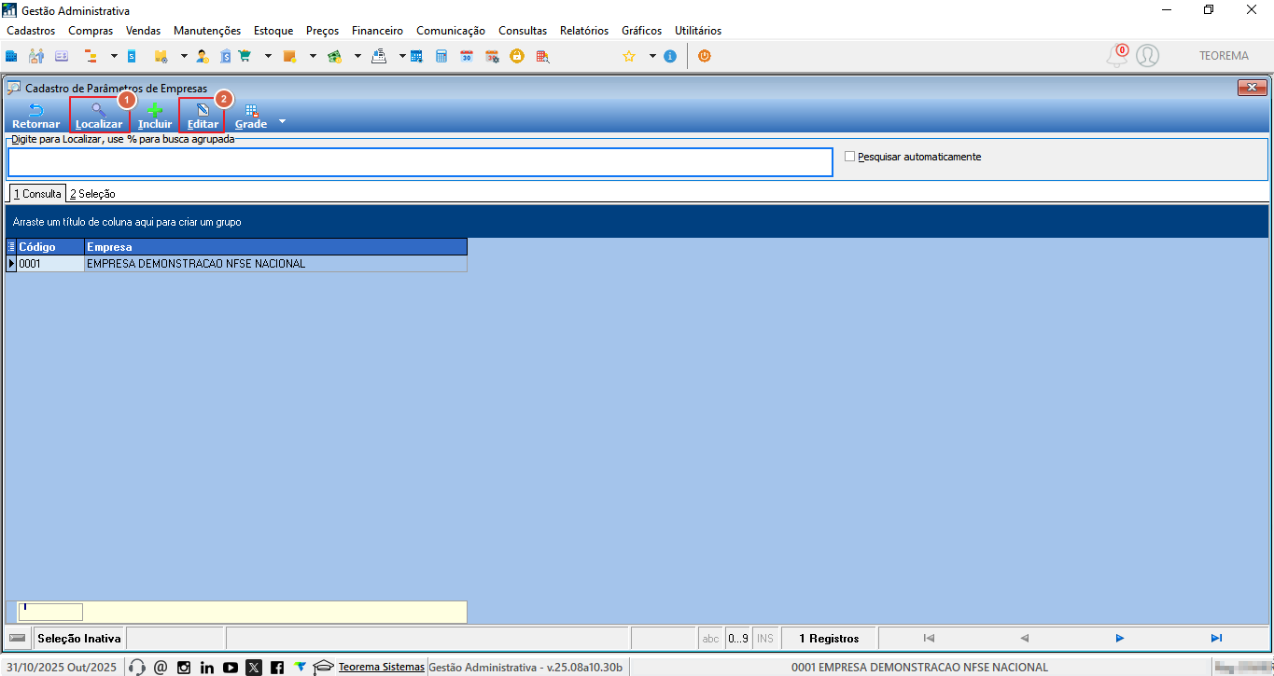Switch to the 2 Seleção tab
The height and width of the screenshot is (676, 1274).
92,194
